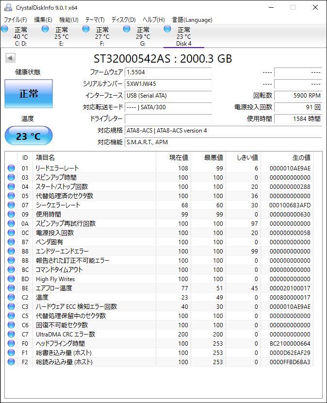Click the serial number field 5XW1JW45
Viewport: 327px width, 403px height.
[x=168, y=84]
